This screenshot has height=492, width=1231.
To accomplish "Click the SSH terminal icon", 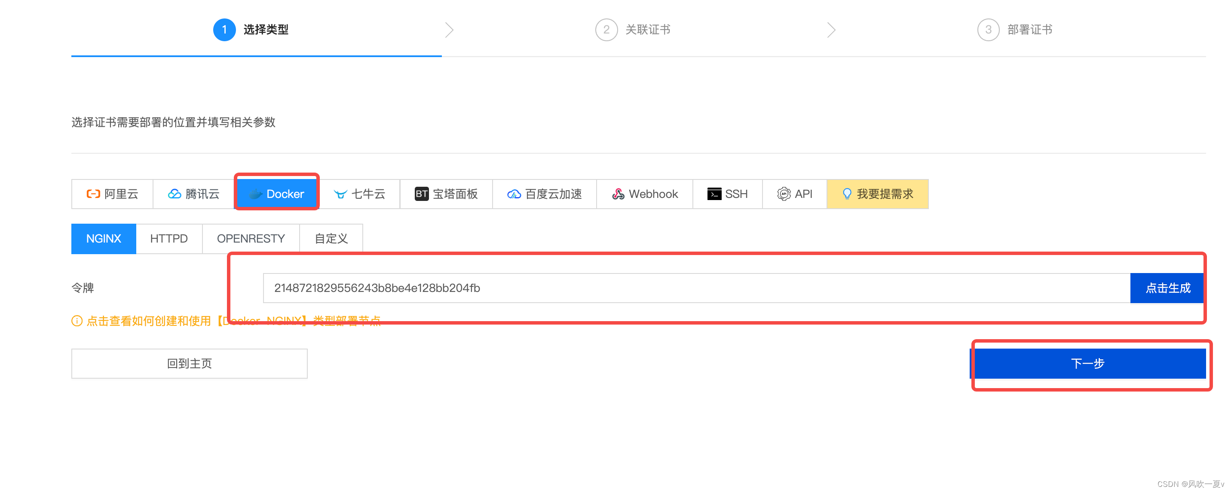I will click(x=714, y=194).
